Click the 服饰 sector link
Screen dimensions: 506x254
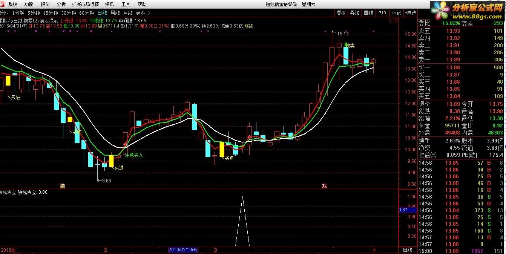click(248, 26)
